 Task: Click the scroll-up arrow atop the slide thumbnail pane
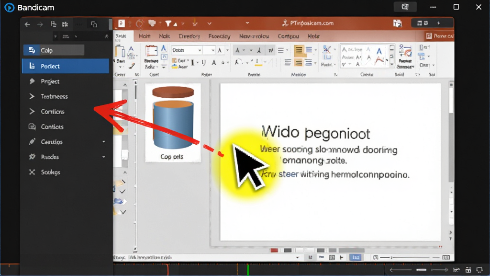coord(125,85)
